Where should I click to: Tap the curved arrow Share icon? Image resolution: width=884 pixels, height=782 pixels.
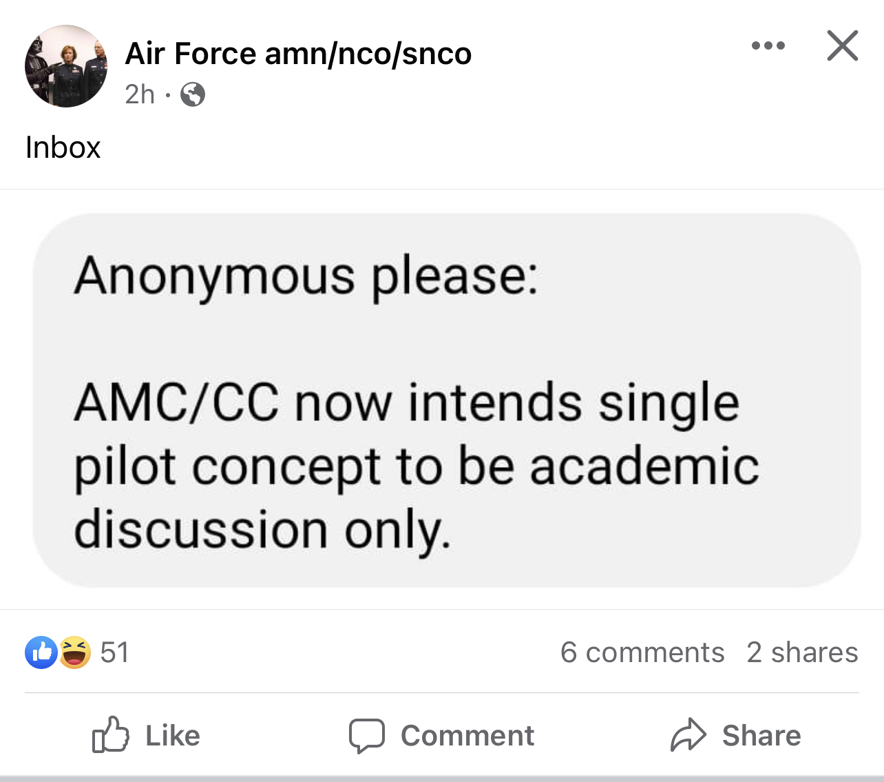tap(688, 735)
